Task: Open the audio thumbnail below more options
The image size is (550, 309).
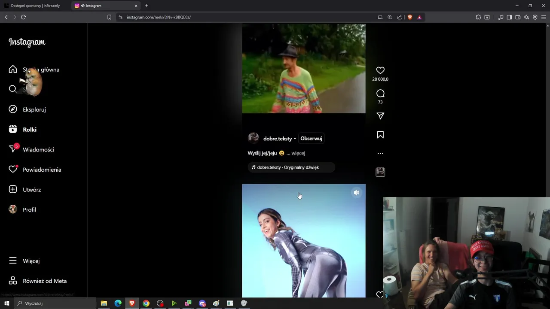Action: pyautogui.click(x=380, y=172)
